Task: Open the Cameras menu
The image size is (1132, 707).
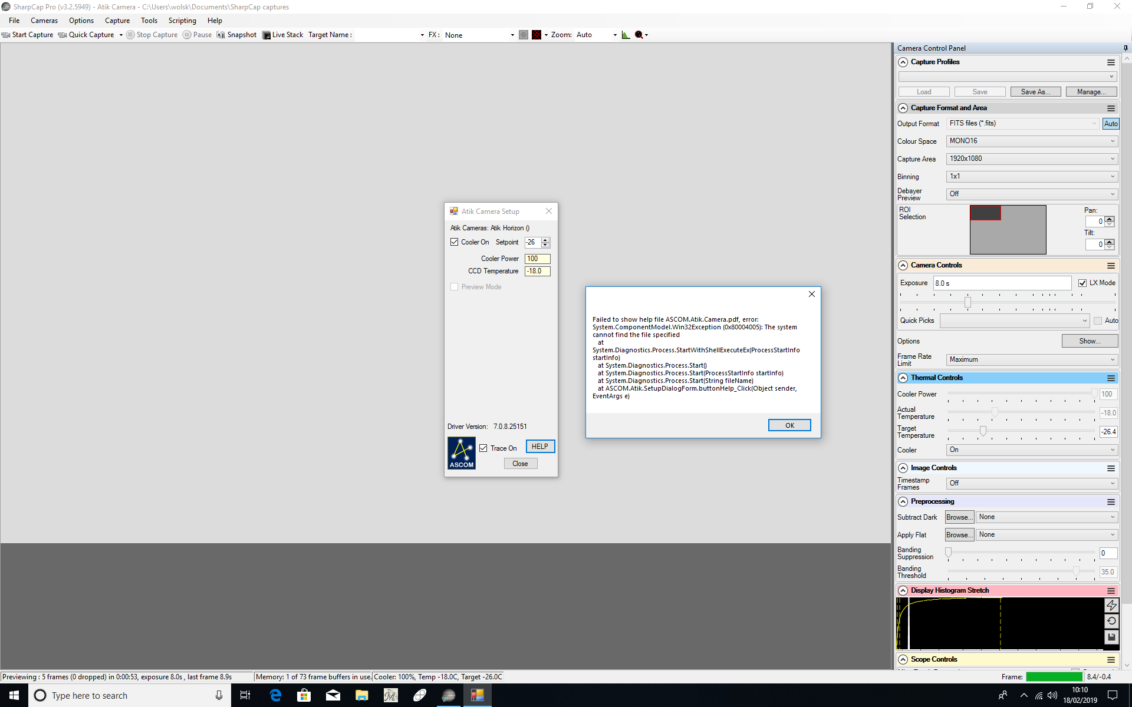Action: click(x=44, y=21)
